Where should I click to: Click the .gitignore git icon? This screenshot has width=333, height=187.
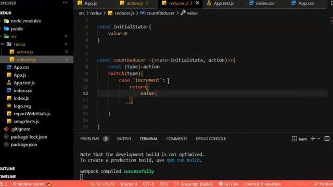pos(6,129)
